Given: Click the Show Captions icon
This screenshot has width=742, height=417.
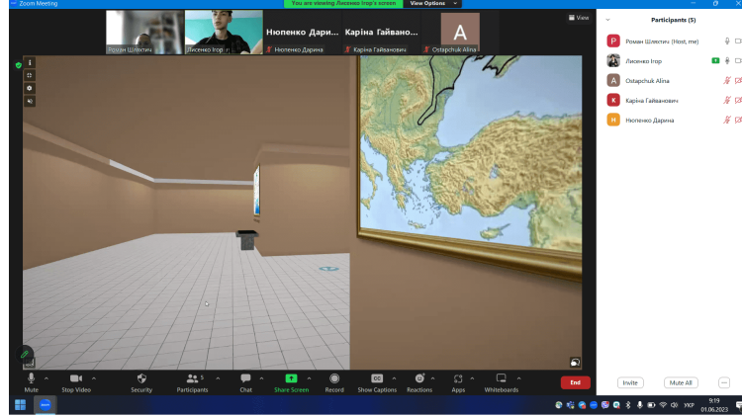Looking at the screenshot, I should (x=377, y=378).
